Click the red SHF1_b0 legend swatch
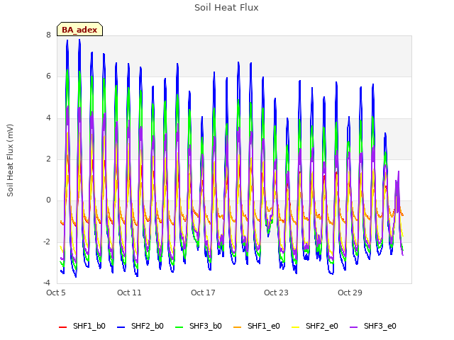454x340 pixels. click(63, 327)
